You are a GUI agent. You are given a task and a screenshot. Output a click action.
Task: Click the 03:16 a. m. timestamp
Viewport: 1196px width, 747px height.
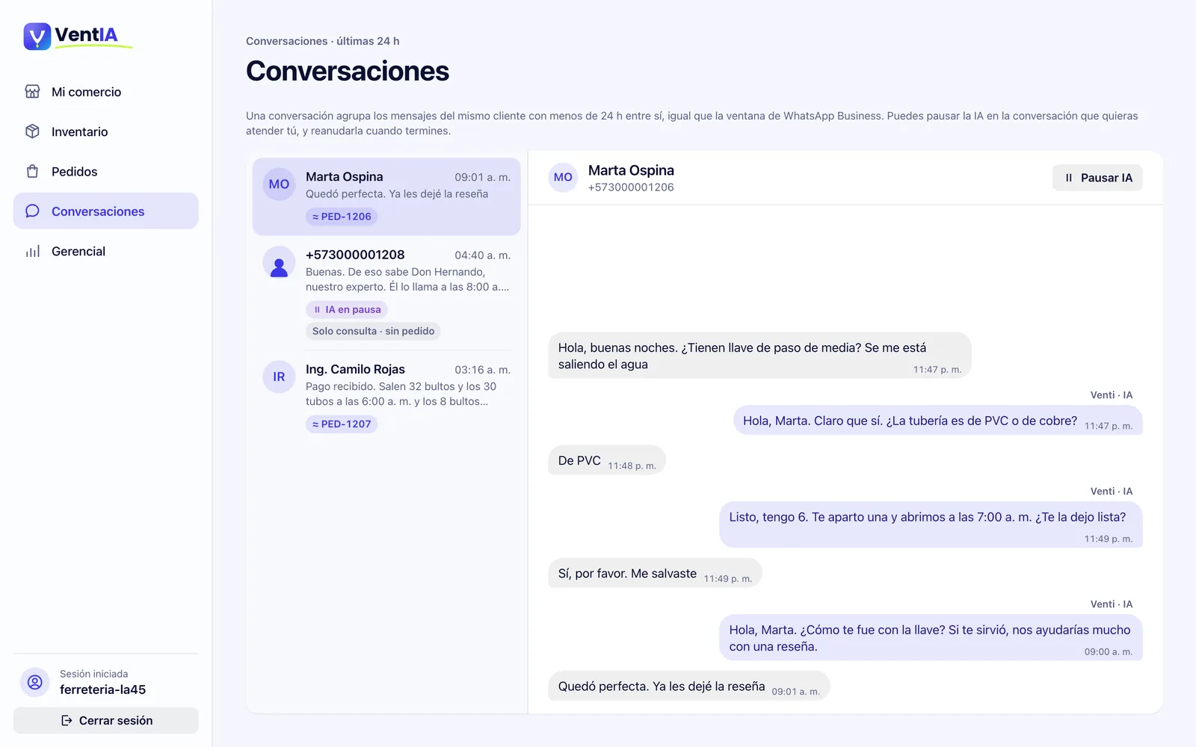tap(482, 370)
